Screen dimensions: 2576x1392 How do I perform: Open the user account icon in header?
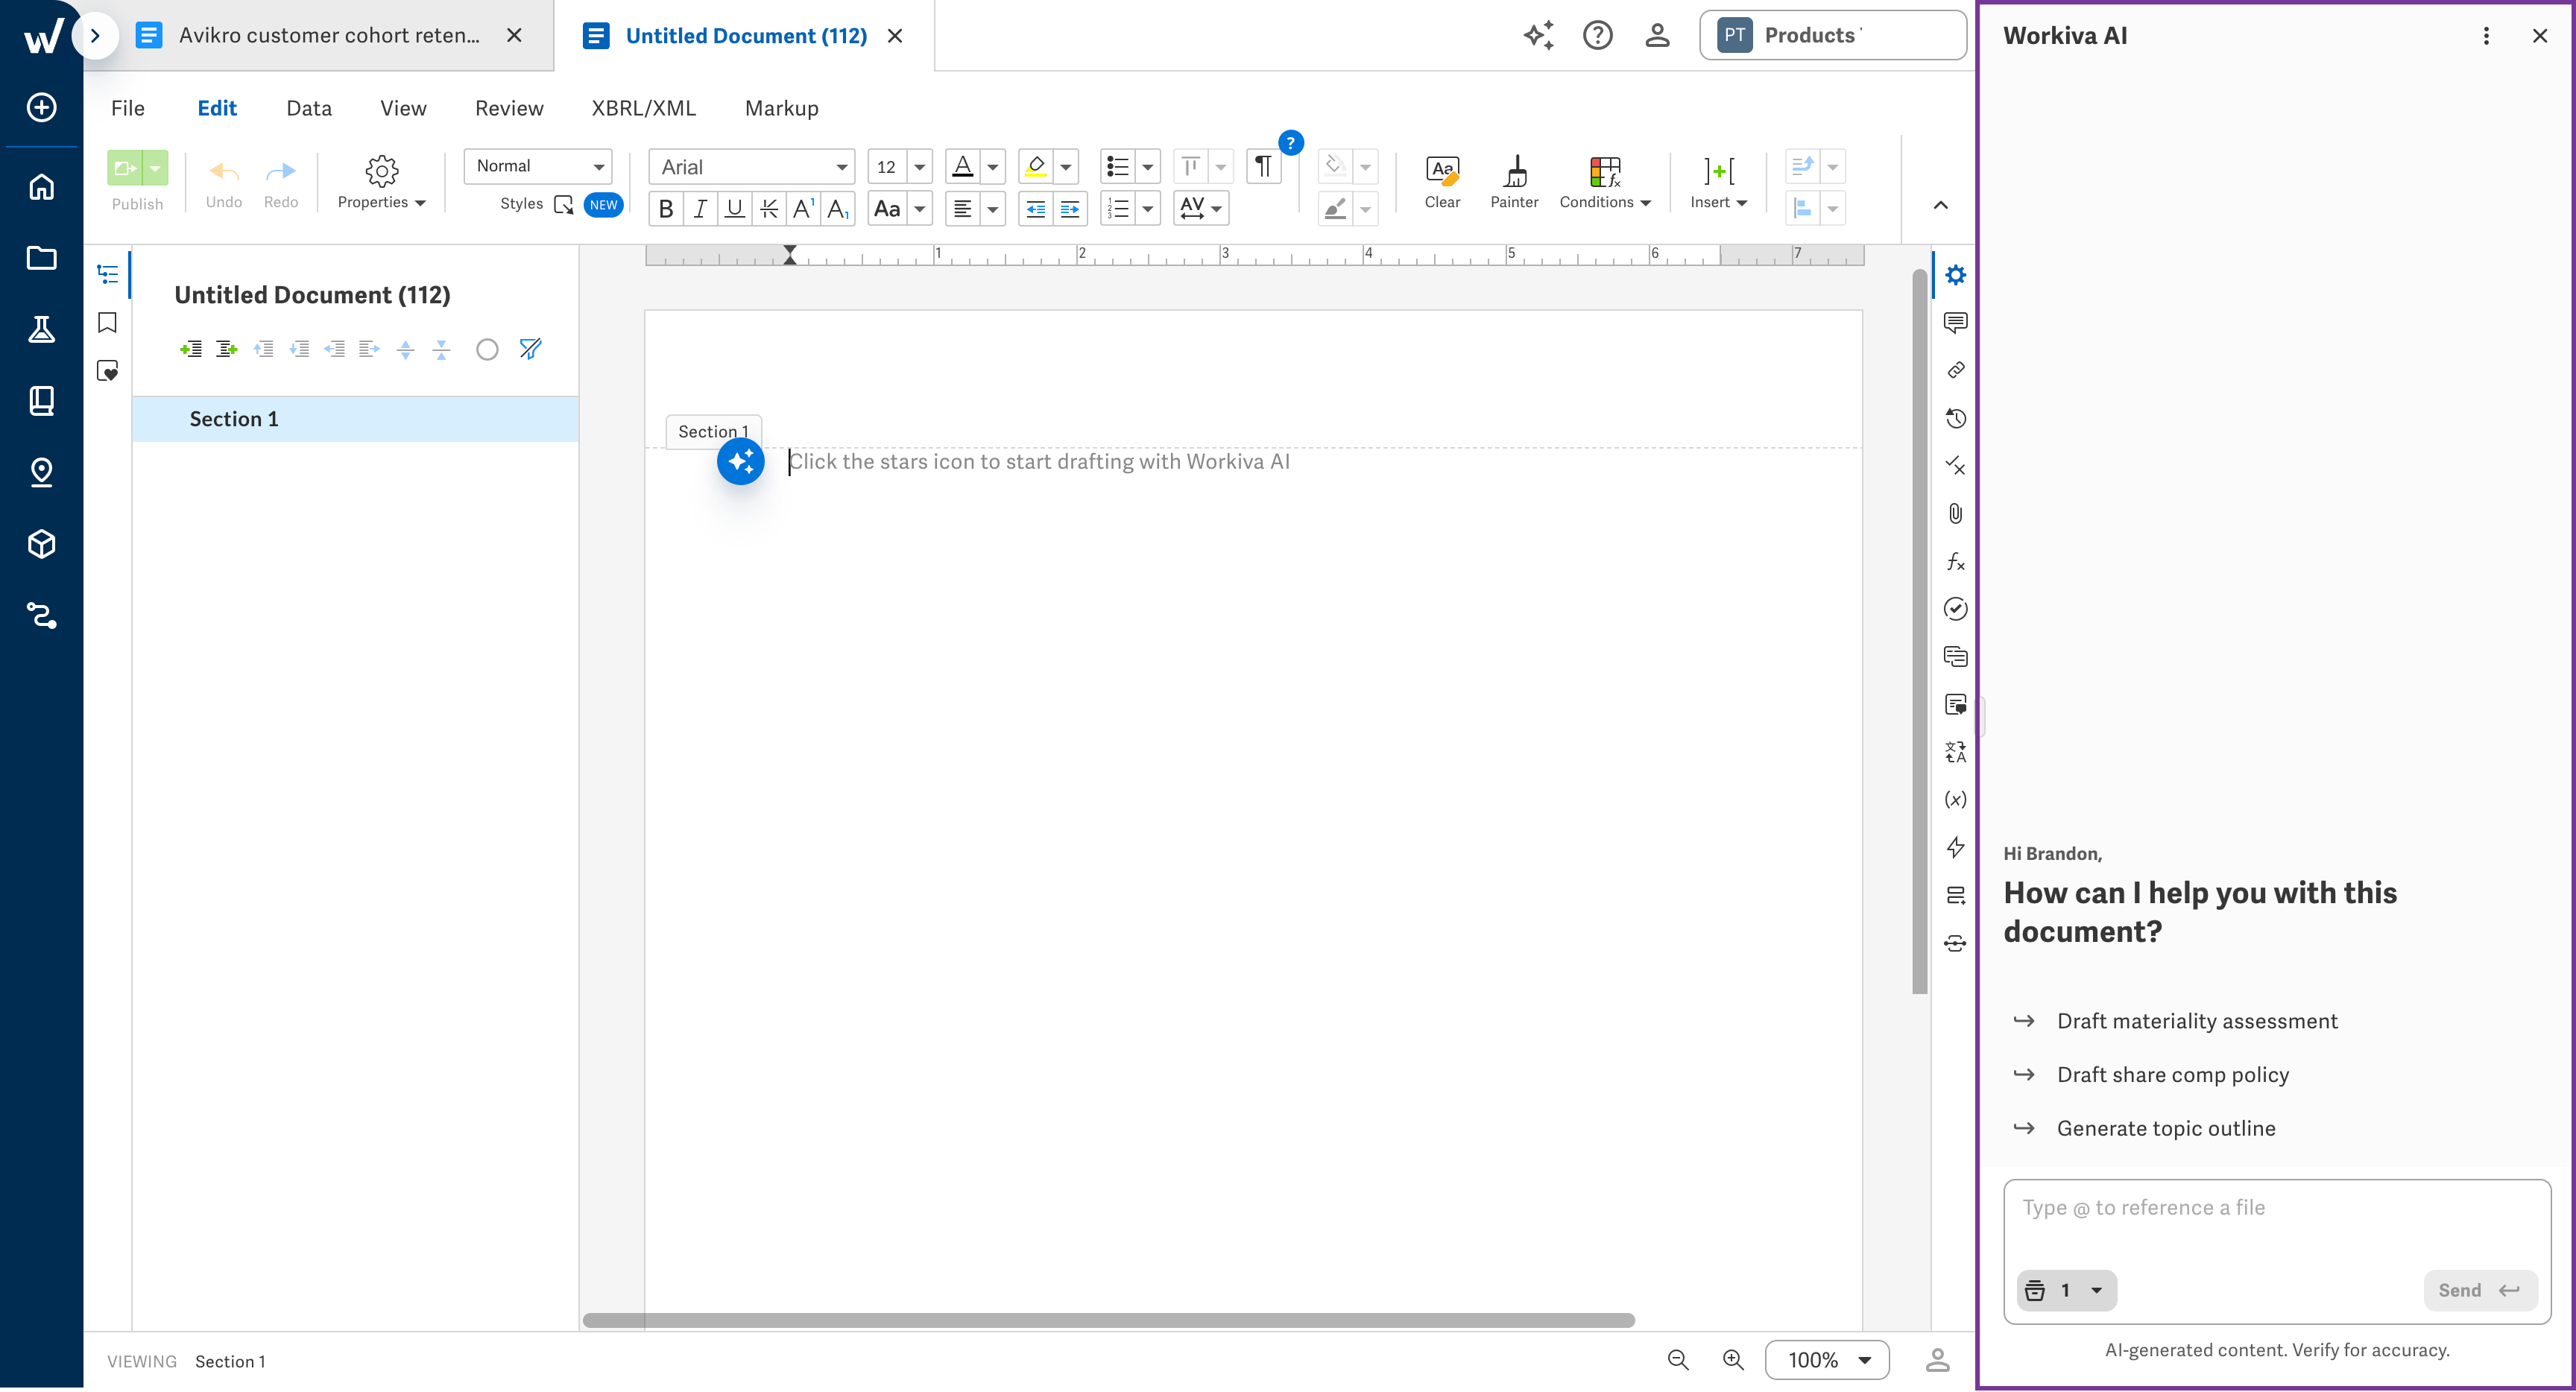tap(1657, 35)
